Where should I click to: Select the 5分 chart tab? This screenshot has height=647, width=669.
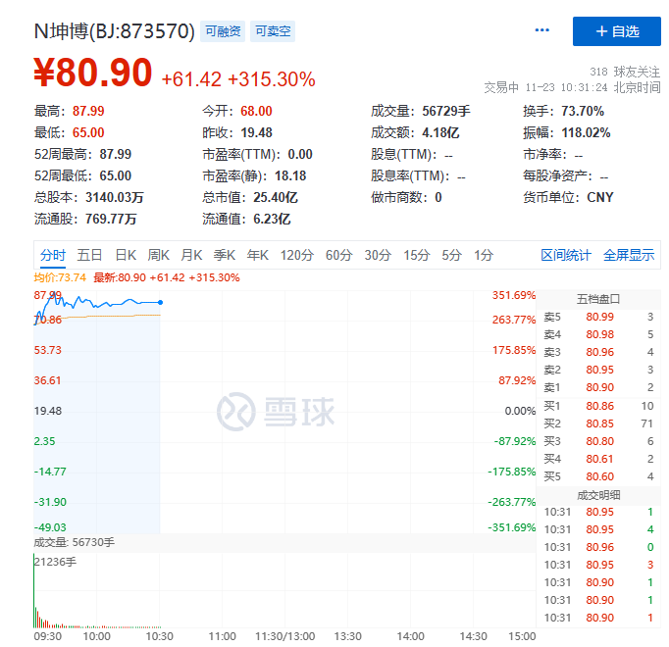tap(452, 255)
